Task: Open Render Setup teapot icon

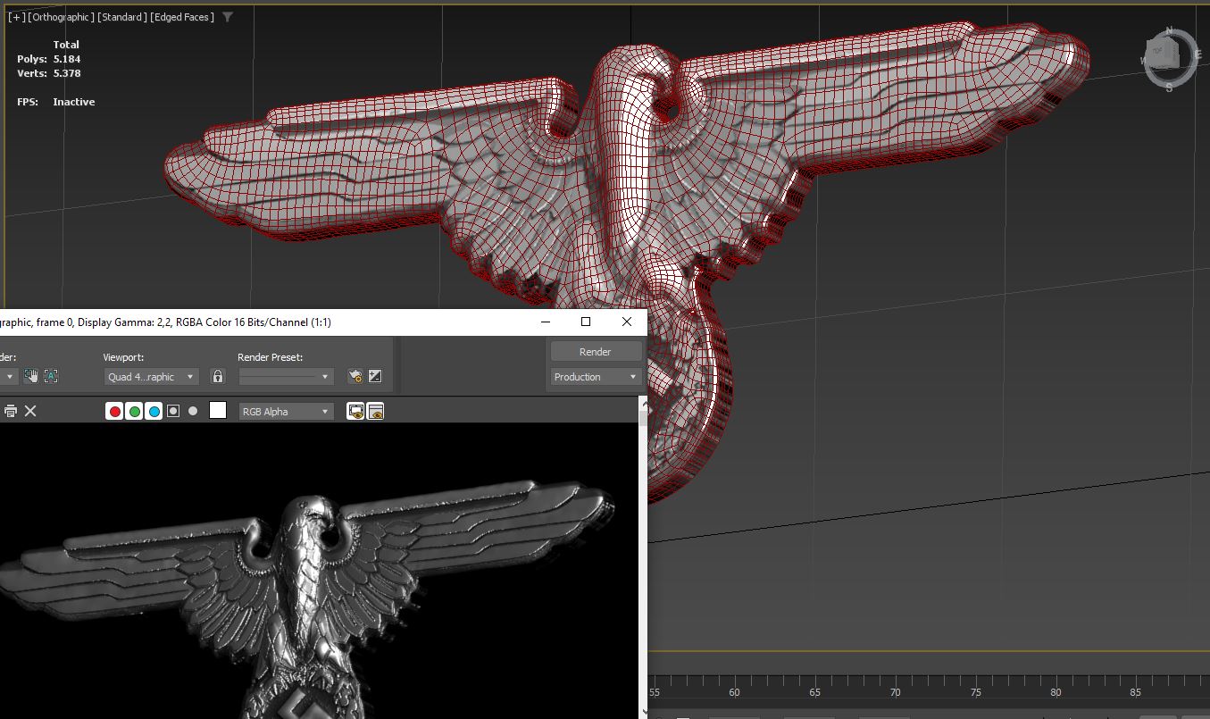Action: point(355,377)
